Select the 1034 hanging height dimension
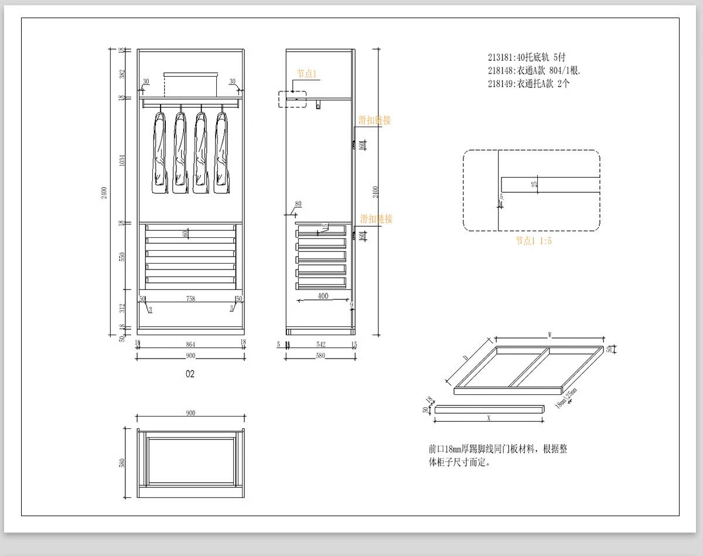The height and width of the screenshot is (556, 703). pos(122,161)
